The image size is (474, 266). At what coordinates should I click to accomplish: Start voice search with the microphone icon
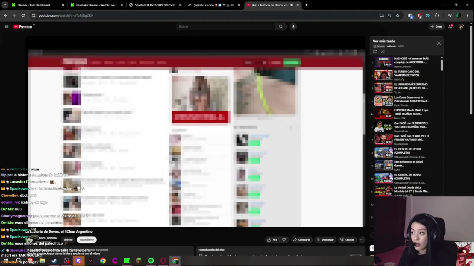[293, 27]
